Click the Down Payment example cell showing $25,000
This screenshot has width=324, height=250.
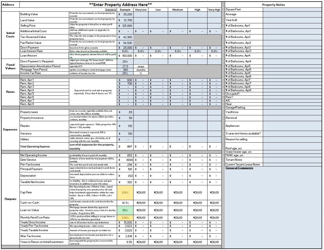(x=125, y=48)
